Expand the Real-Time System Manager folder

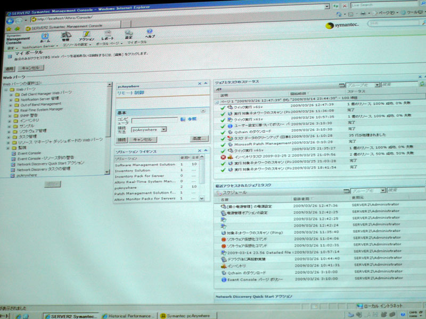[10, 111]
